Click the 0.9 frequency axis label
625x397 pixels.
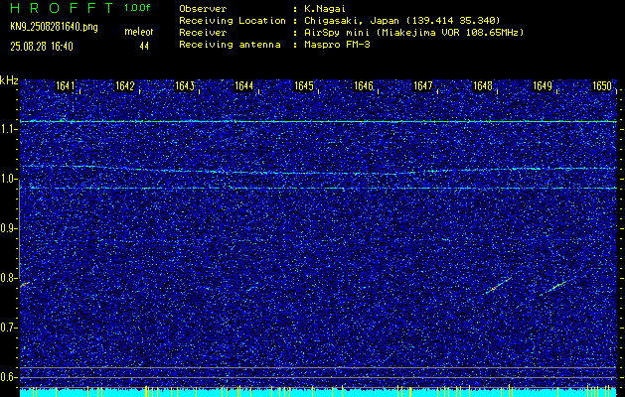coord(7,228)
